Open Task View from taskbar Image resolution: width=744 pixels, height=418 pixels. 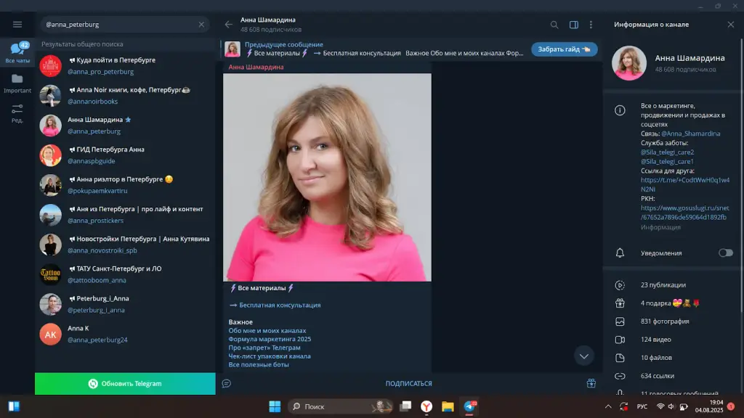405,406
